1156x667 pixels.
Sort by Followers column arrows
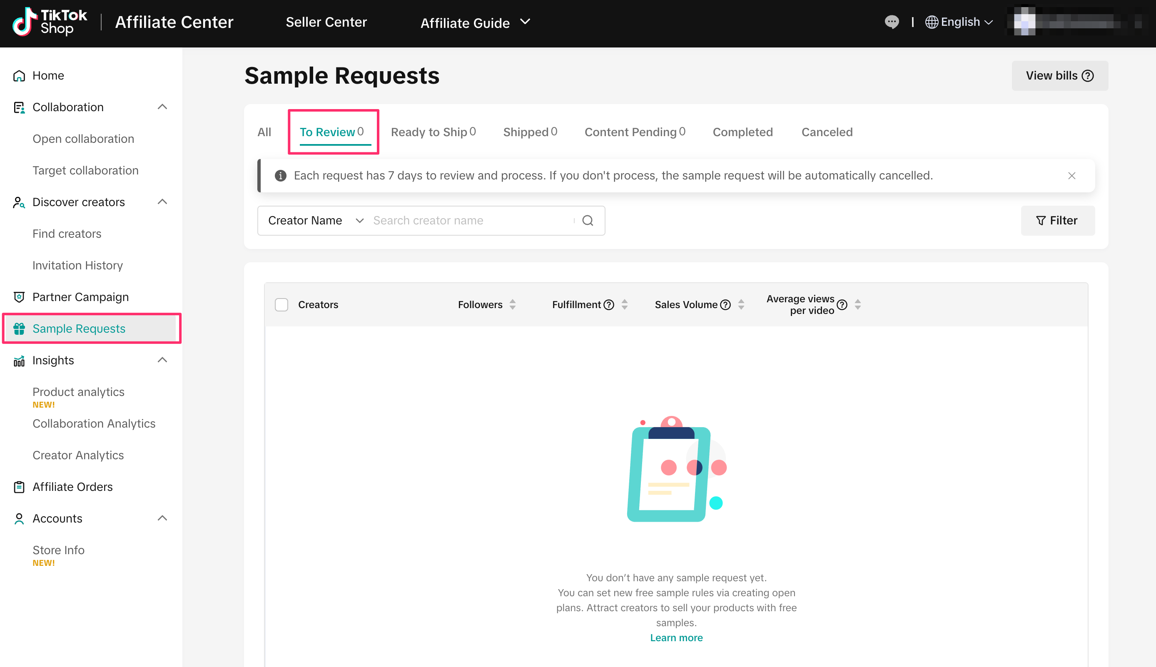pyautogui.click(x=512, y=305)
